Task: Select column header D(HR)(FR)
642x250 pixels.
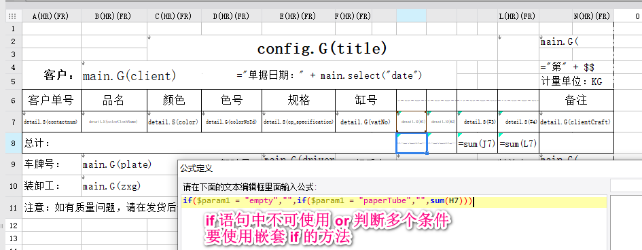Action: [231, 16]
